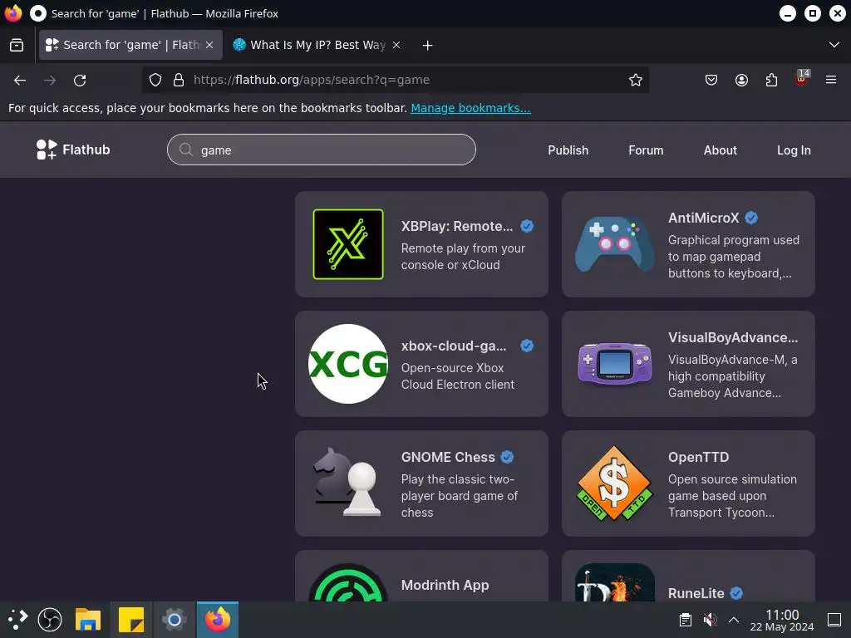Bookmark this page with the star icon
Image resolution: width=851 pixels, height=638 pixels.
636,81
